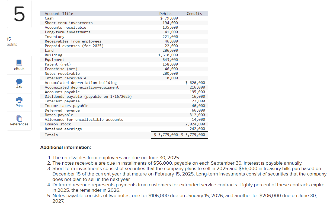Click the 135,000 debit value
Image resolution: width=330 pixels, height=205 pixels.
(170, 27)
